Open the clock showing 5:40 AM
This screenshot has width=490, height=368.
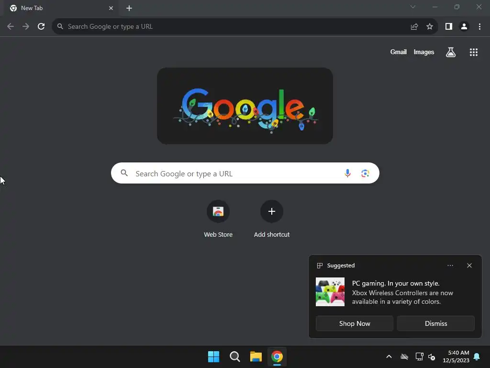[x=456, y=356]
